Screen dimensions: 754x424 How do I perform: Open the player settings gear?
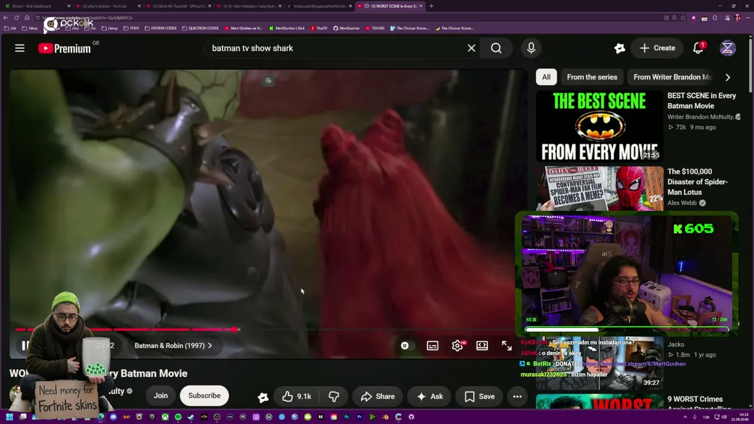point(457,346)
